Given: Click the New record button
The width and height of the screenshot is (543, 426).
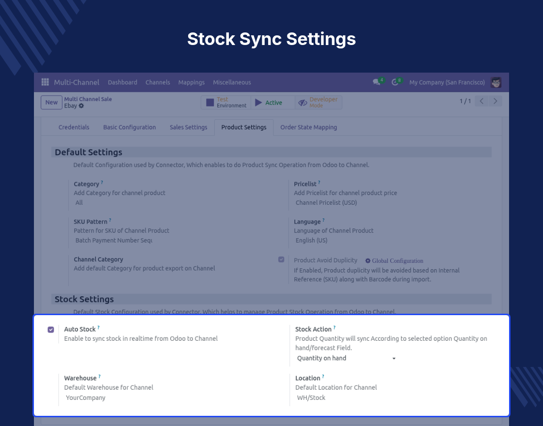Looking at the screenshot, I should (x=51, y=102).
